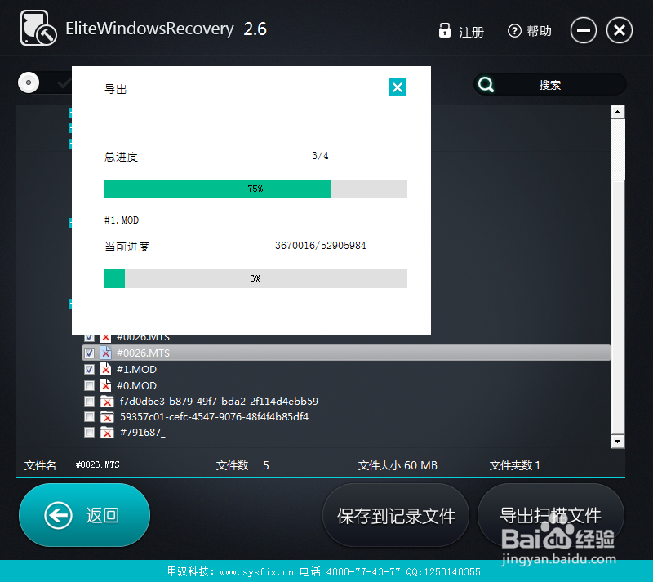
Task: Focus the 搜索 search field
Action: pos(549,85)
